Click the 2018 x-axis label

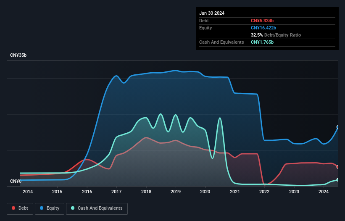pos(146,192)
